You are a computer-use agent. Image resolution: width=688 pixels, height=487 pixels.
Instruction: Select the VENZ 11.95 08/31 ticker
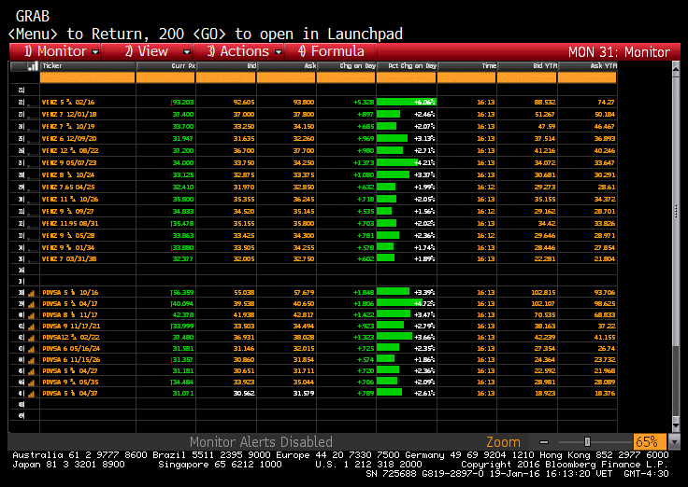tap(70, 223)
